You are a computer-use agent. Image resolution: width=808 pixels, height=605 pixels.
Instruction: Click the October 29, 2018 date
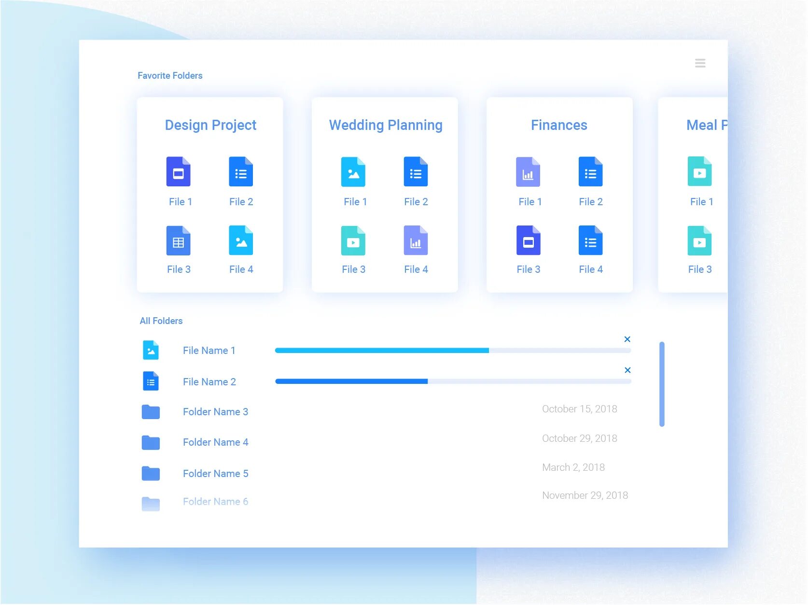[580, 438]
